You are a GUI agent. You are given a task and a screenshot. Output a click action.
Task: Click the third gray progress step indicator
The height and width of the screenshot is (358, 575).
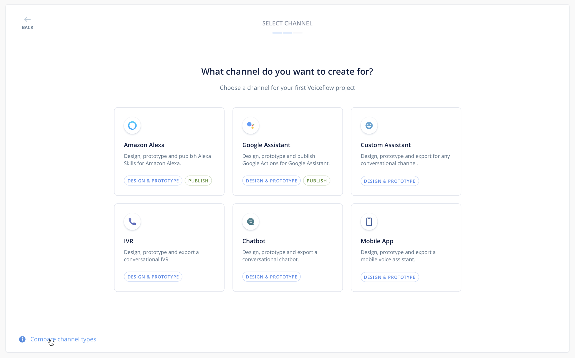(x=298, y=33)
